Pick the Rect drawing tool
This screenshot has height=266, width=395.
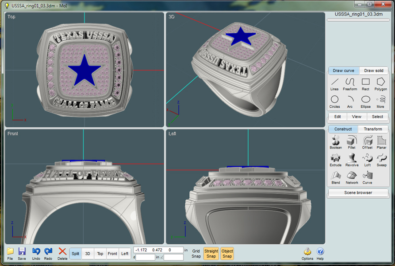coord(365,84)
